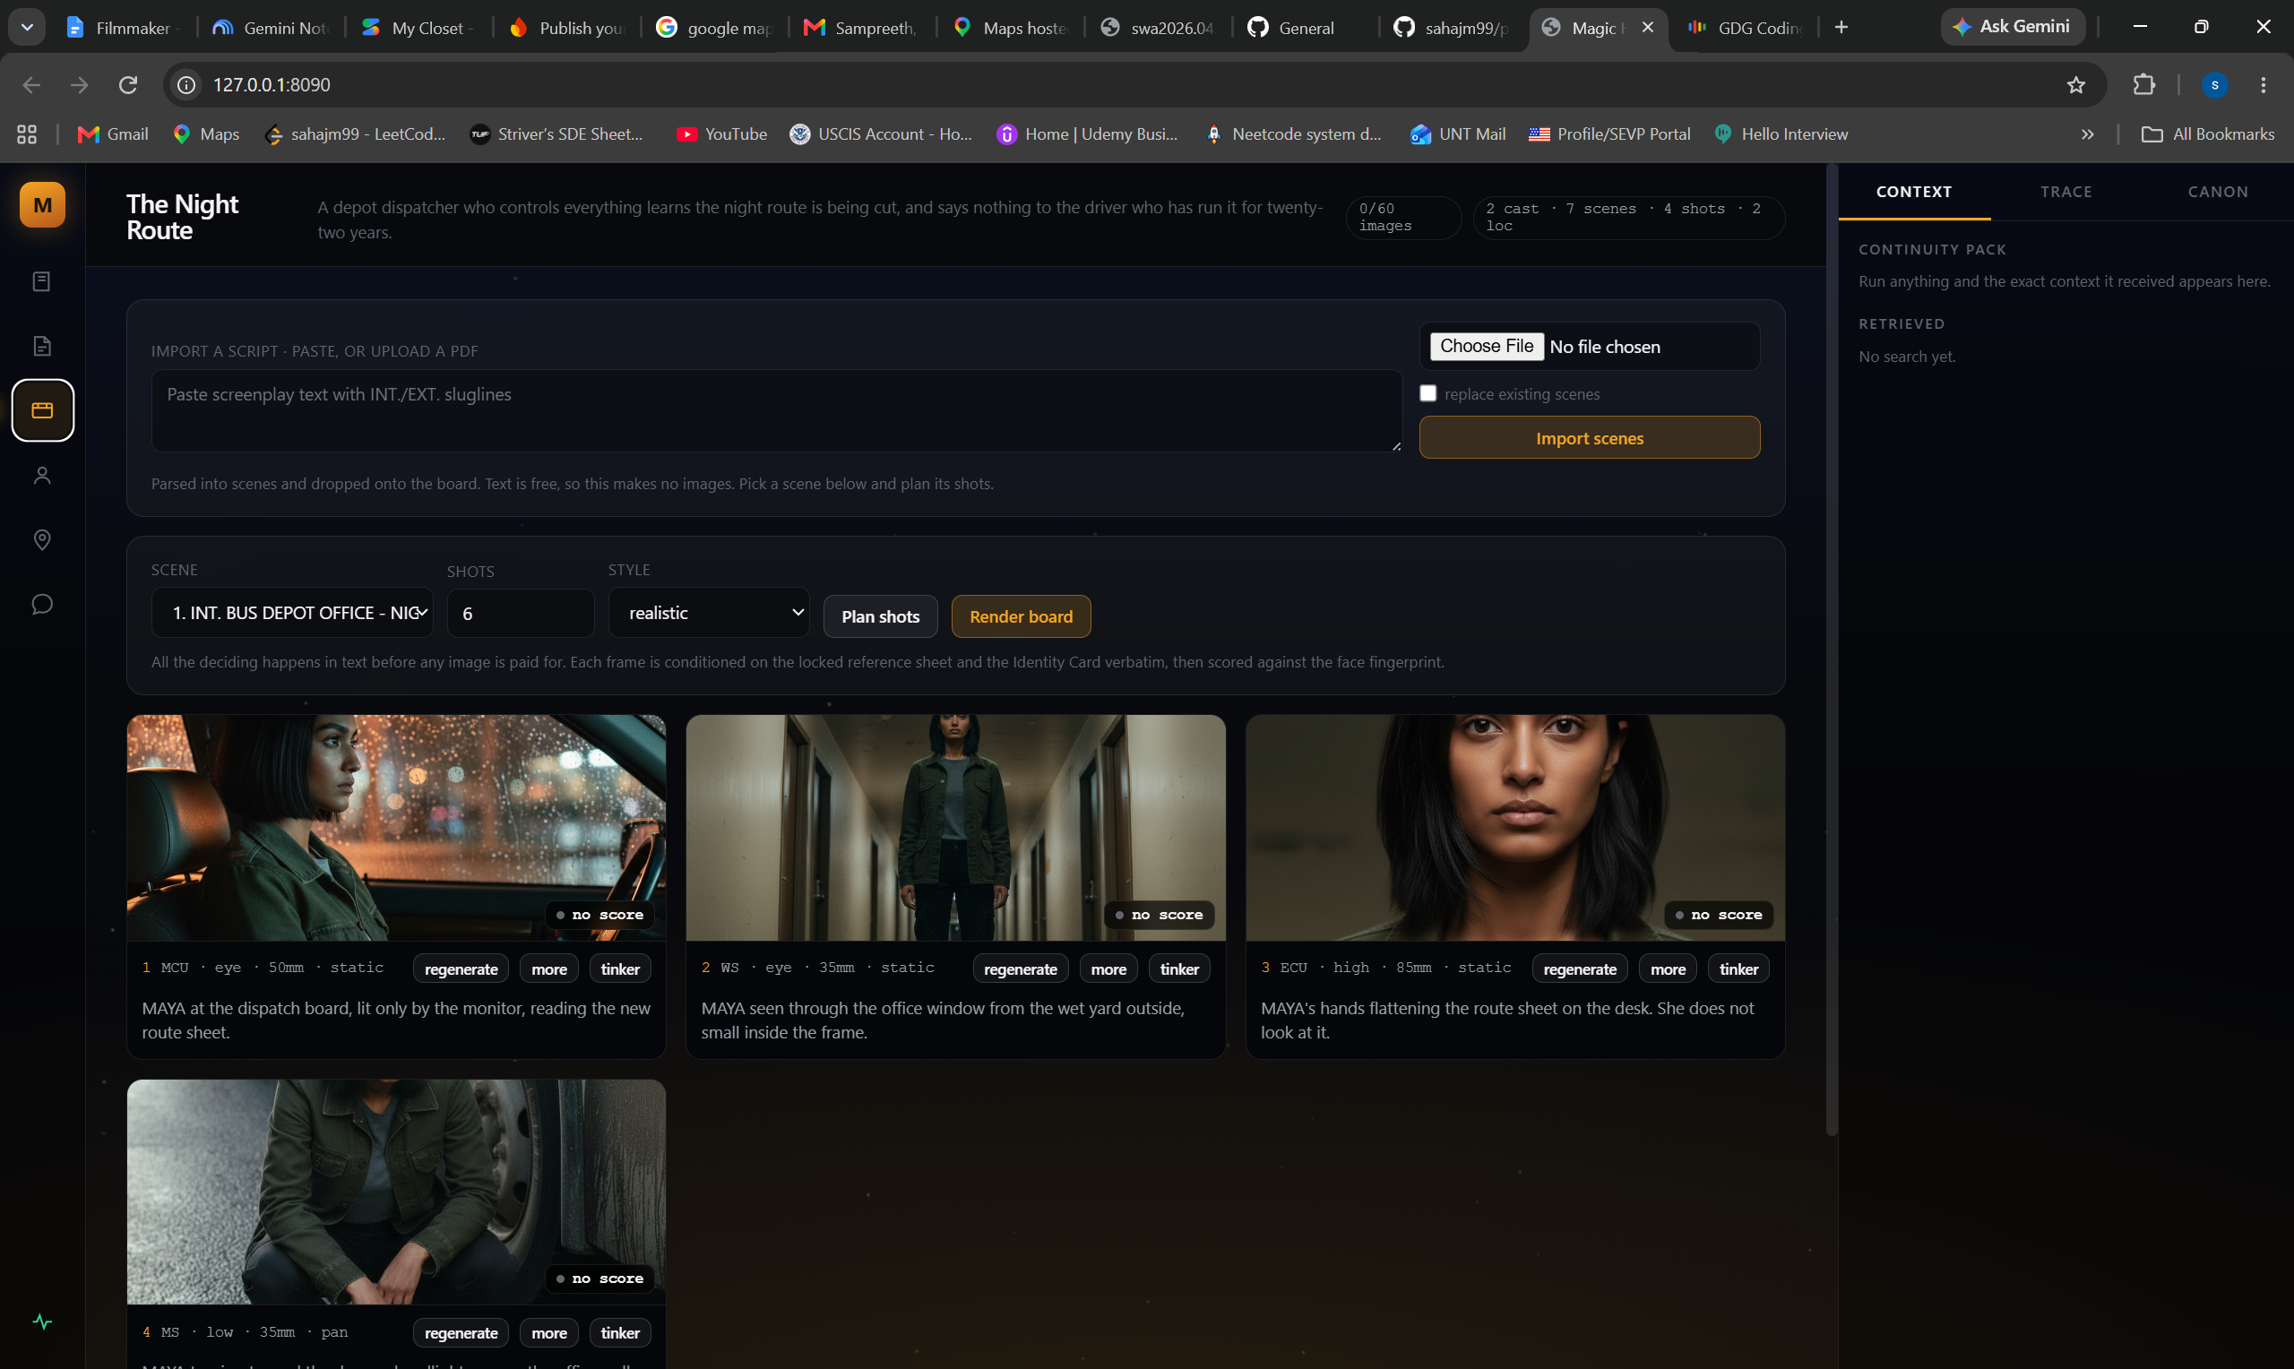2294x1369 pixels.
Task: Open the All Bookmarks folder
Action: point(2207,134)
